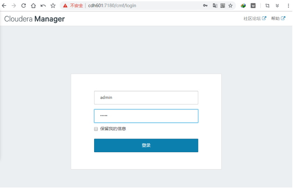
Task: Open the saved passwords key icon
Action: point(205,6)
